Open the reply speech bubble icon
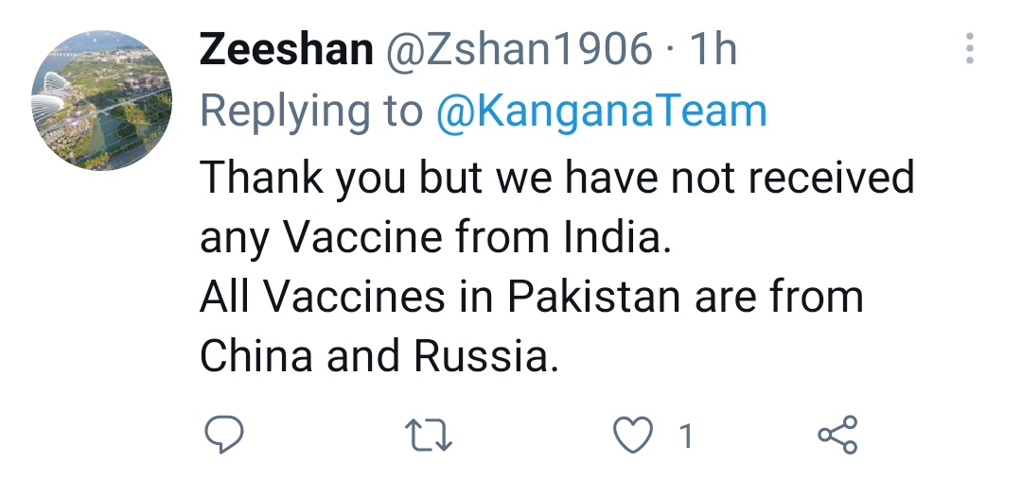Image resolution: width=1022 pixels, height=479 pixels. (224, 435)
